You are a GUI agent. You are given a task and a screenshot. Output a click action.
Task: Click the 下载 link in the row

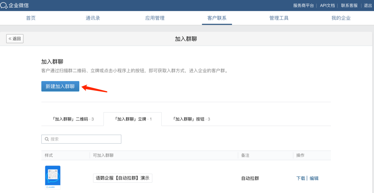pyautogui.click(x=301, y=178)
